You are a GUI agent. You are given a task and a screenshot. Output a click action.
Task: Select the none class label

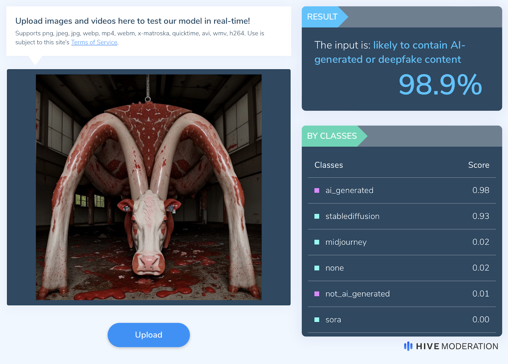click(335, 268)
